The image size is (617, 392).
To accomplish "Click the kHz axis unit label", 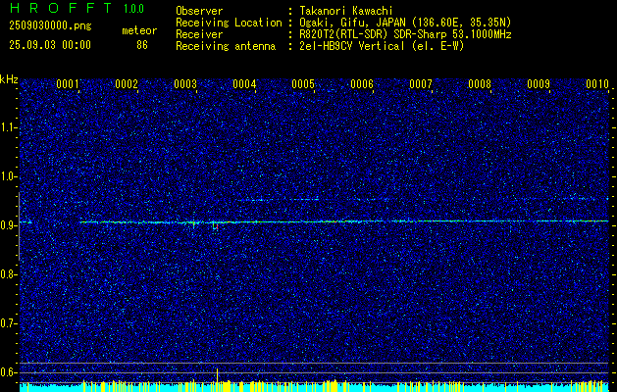I will pyautogui.click(x=9, y=79).
